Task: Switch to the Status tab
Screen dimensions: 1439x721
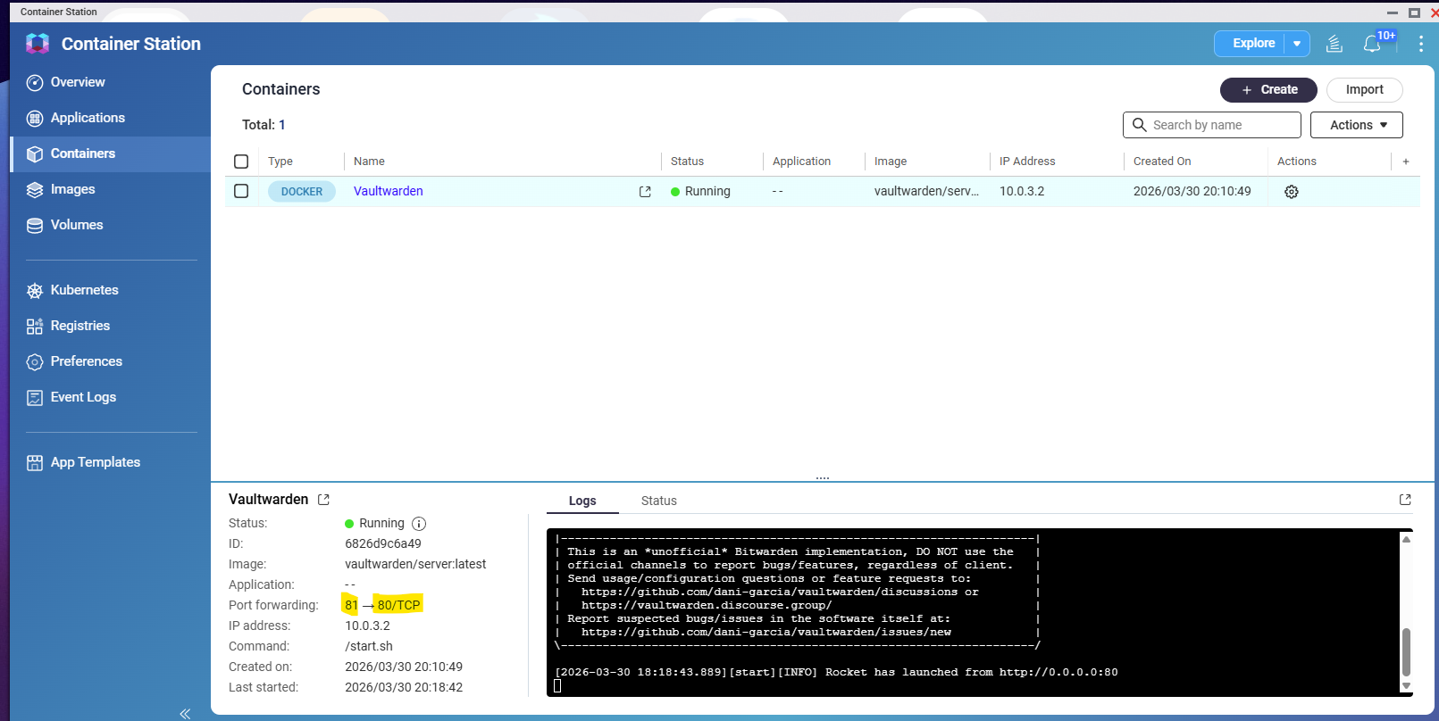Action: click(659, 501)
